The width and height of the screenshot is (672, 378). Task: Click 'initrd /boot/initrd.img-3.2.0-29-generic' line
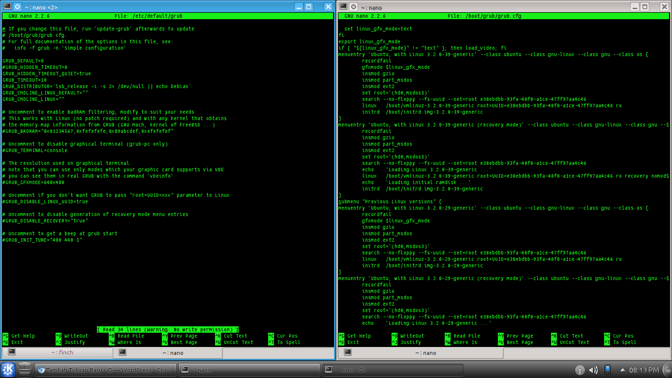[423, 265]
